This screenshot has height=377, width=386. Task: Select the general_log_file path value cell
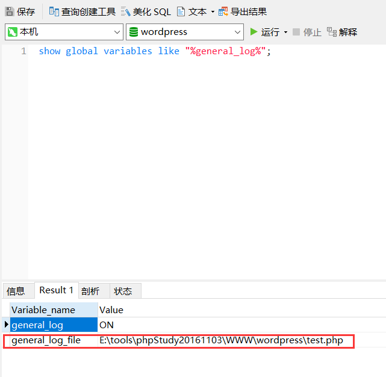(x=221, y=340)
